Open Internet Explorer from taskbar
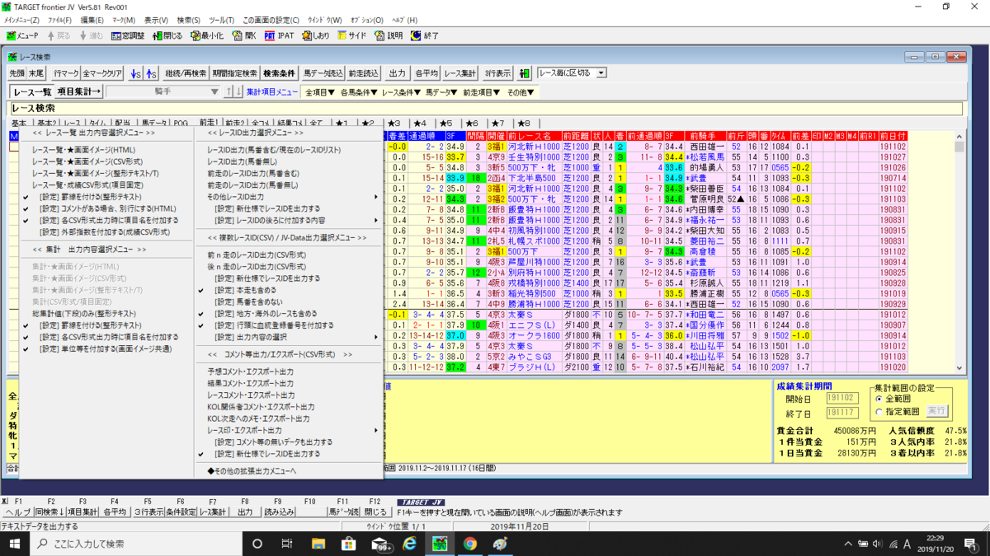This screenshot has height=556, width=990. click(409, 544)
